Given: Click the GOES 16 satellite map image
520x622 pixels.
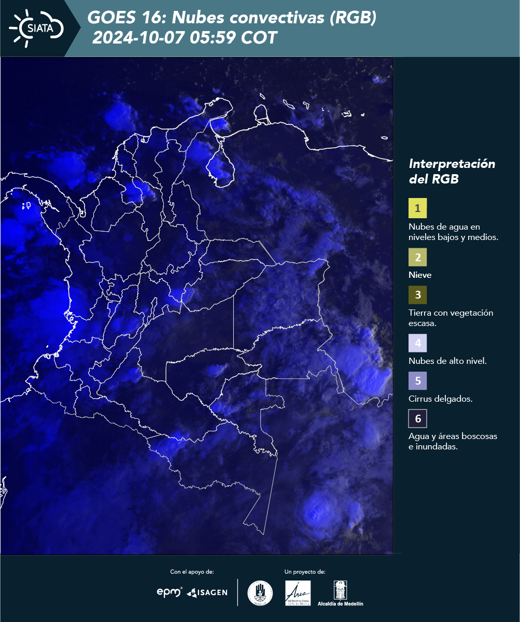Looking at the screenshot, I should (x=197, y=306).
